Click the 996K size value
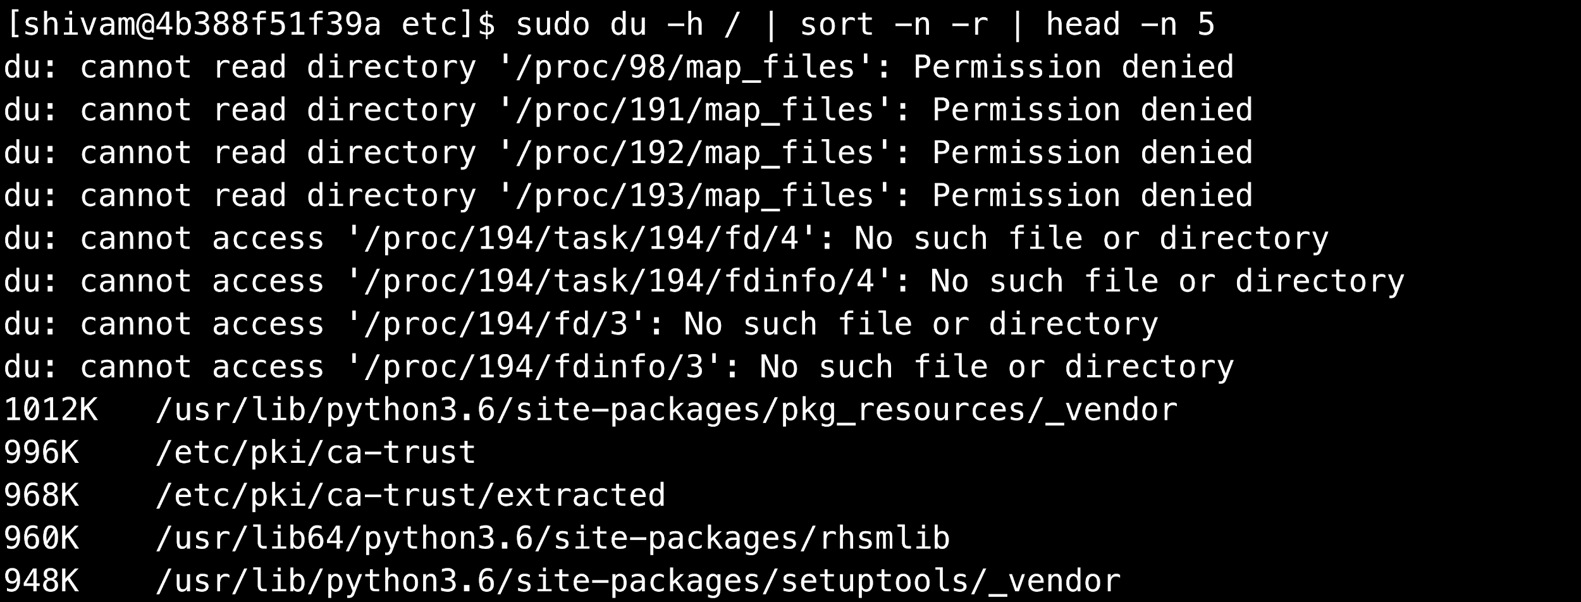The width and height of the screenshot is (1581, 602). tap(41, 453)
